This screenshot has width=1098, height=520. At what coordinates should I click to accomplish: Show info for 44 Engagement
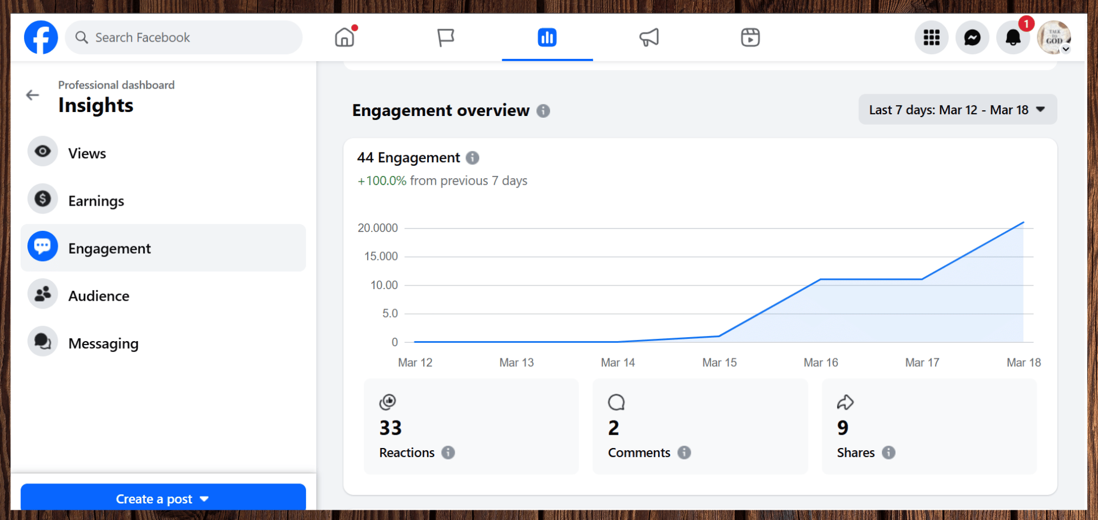pos(472,158)
